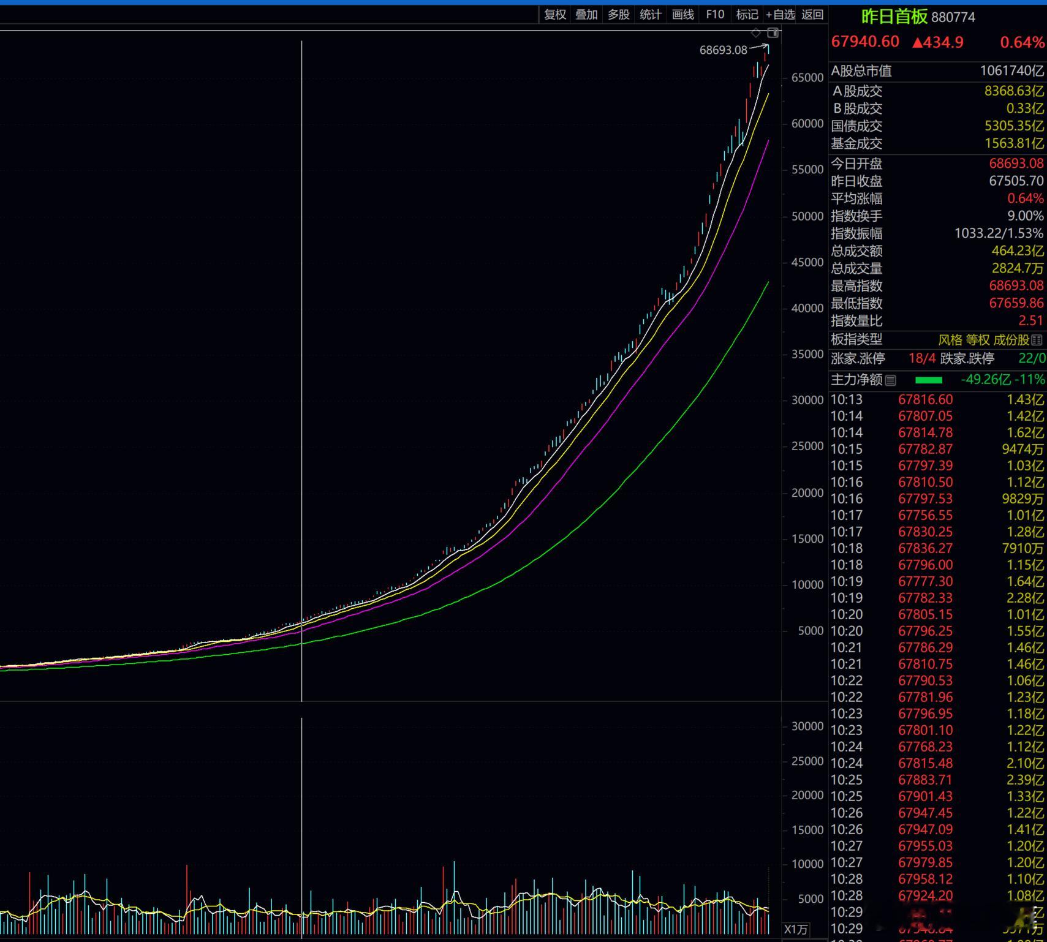Click the index code 880774
Screen dimensions: 1047x942
953,17
